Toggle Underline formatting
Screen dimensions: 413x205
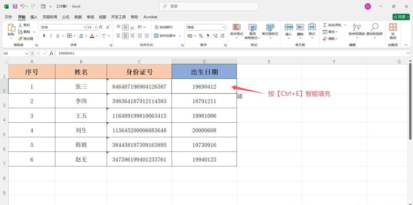58,36
